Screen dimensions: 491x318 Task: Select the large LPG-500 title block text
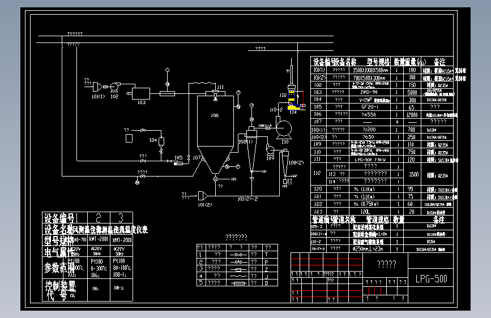tap(431, 278)
